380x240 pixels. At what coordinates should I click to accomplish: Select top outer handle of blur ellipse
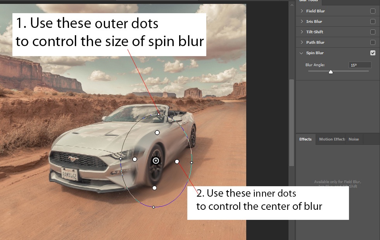(159, 114)
